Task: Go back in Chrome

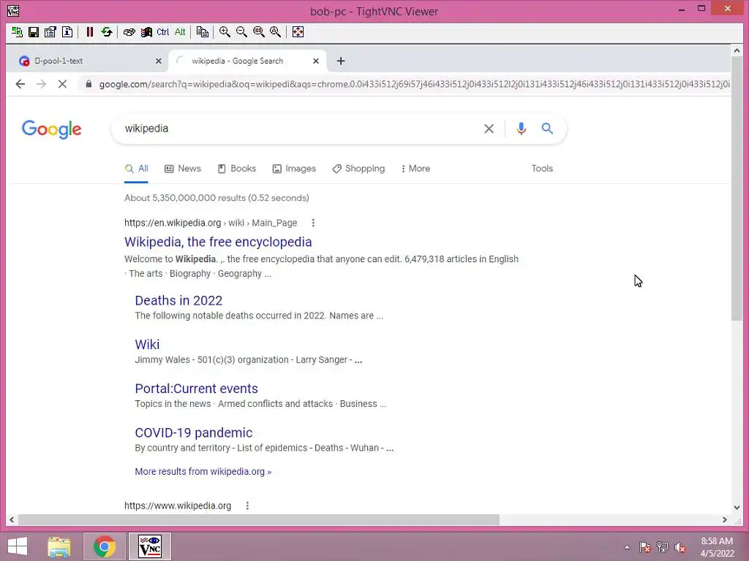Action: click(x=20, y=85)
